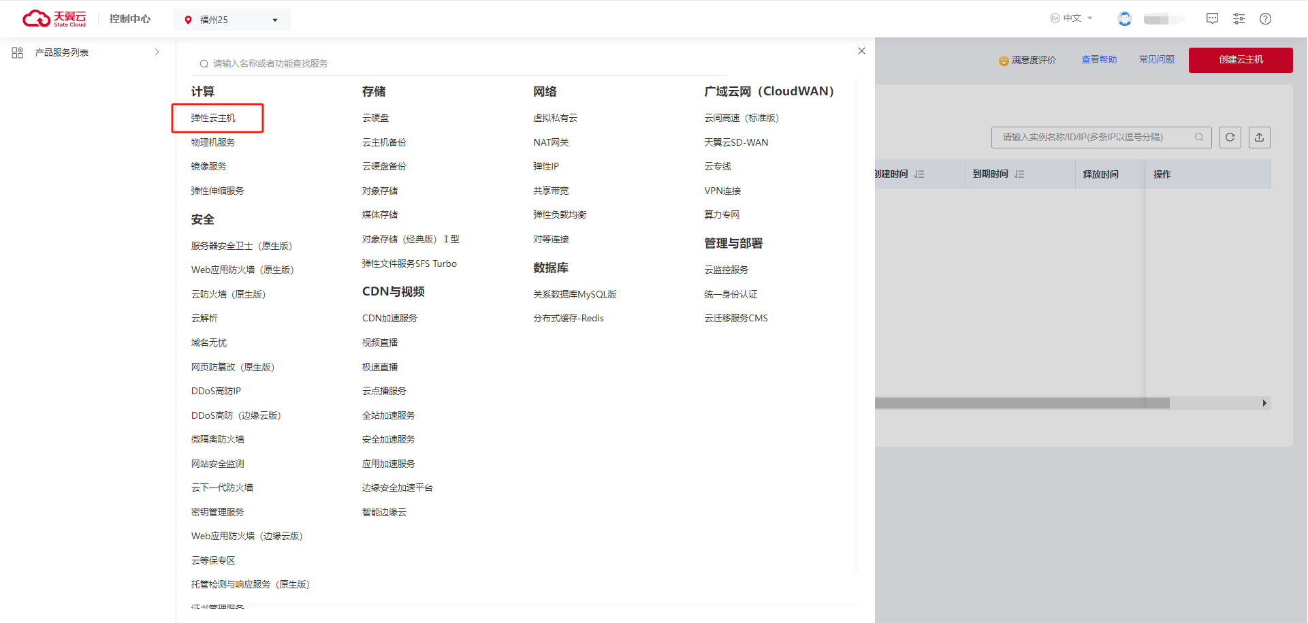Open 云监控服务
Image resolution: width=1308 pixels, height=623 pixels.
pos(727,270)
